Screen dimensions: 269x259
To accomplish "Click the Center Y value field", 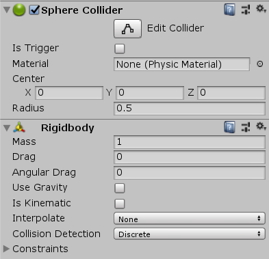I will (150, 93).
